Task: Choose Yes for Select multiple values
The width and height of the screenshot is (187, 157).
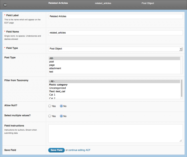Action: point(50,116)
